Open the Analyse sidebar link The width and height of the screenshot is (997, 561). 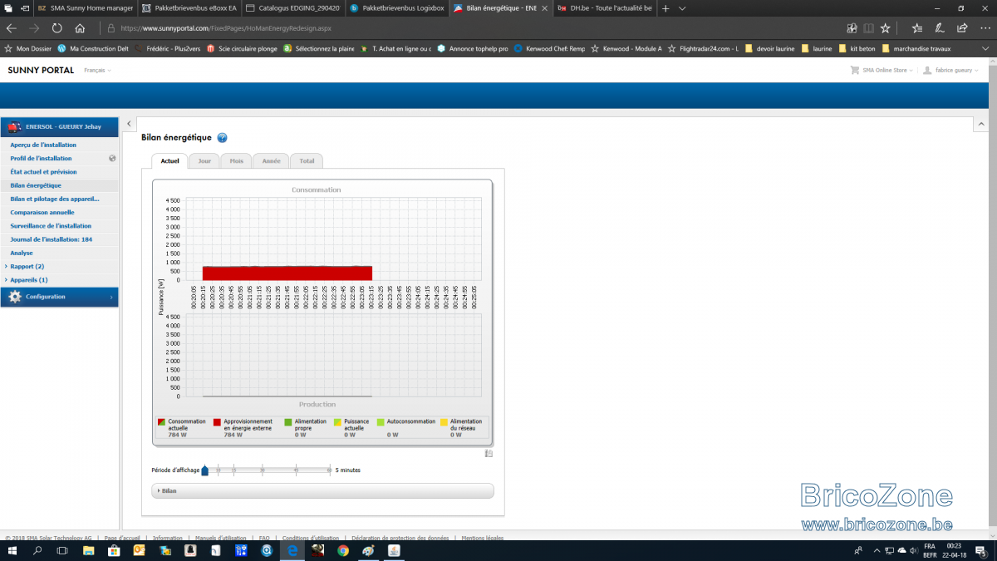click(x=22, y=253)
